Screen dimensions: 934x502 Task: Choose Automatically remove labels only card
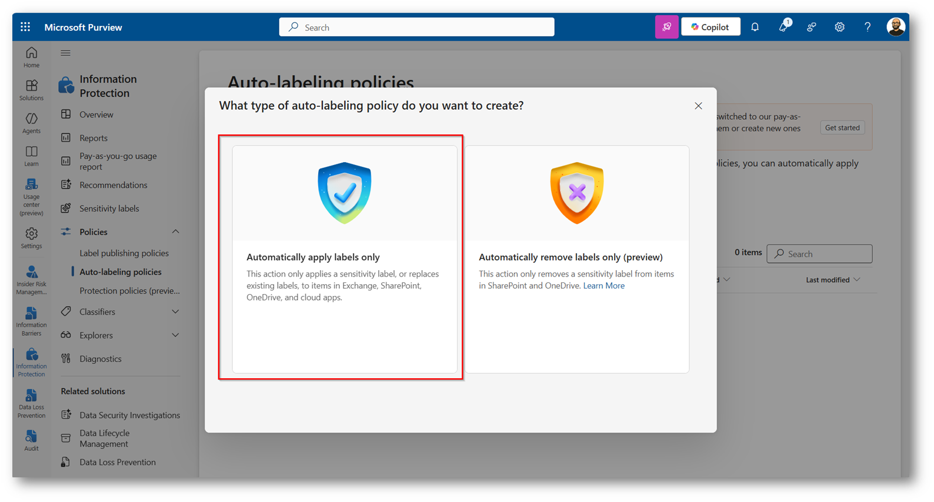click(x=576, y=258)
